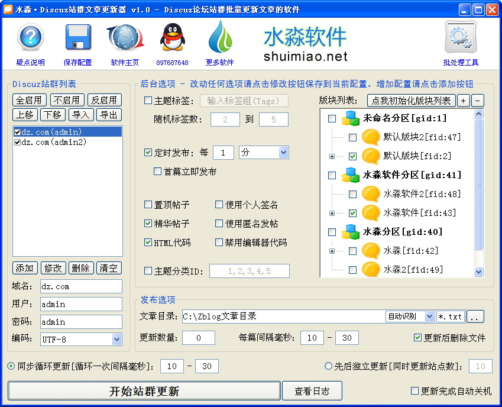Select 同步循环更新 radio button
Viewport: 502px width, 407px height.
(x=11, y=366)
